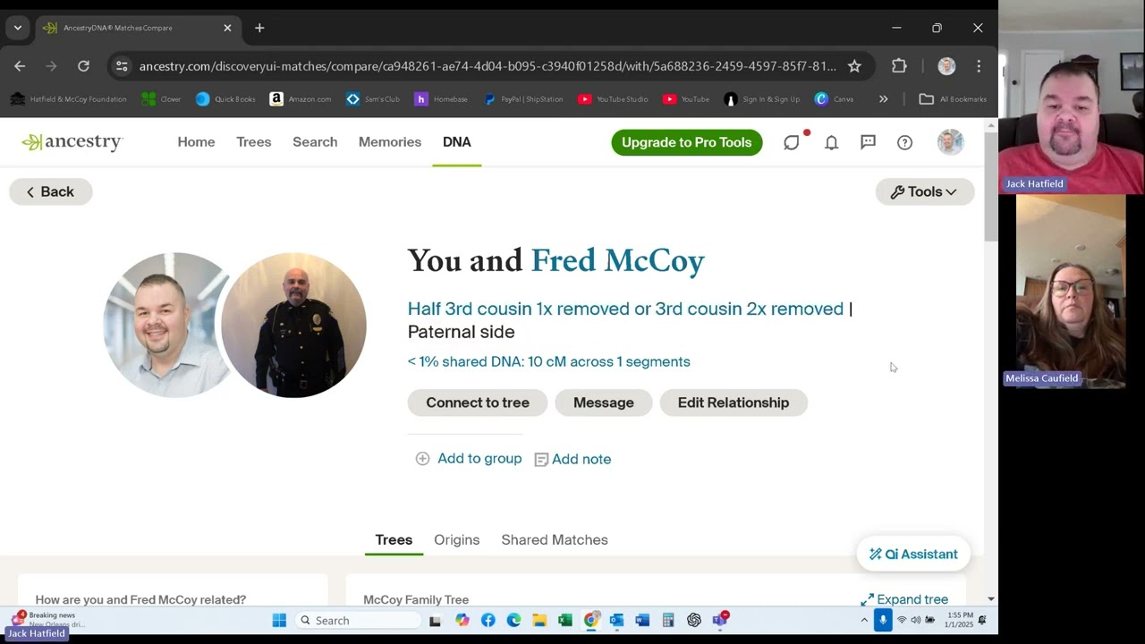Click Edit Relationship
This screenshot has width=1145, height=644.
point(734,402)
